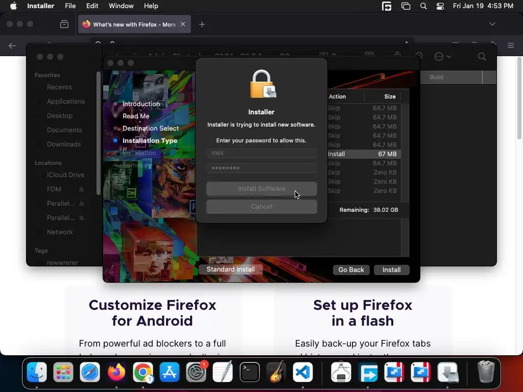Screen dimensions: 523x392
Task: Open Finder's ellipsis action menu
Action: pyautogui.click(x=443, y=57)
